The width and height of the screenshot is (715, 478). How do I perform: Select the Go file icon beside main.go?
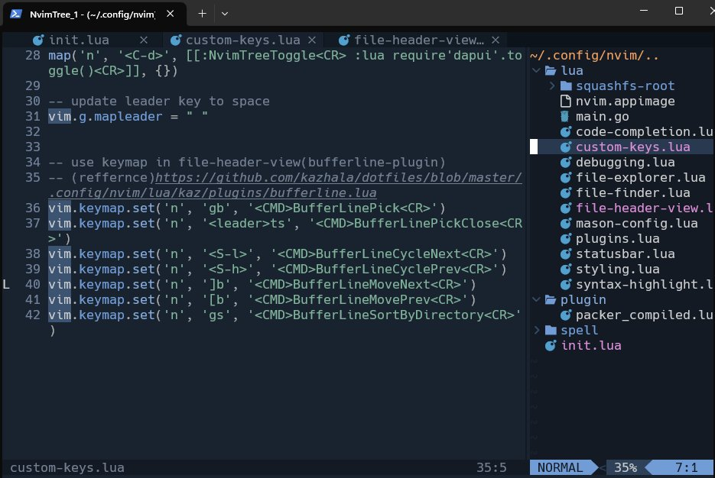[x=564, y=116]
